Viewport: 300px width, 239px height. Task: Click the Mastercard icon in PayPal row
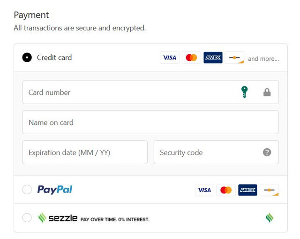pos(226,190)
